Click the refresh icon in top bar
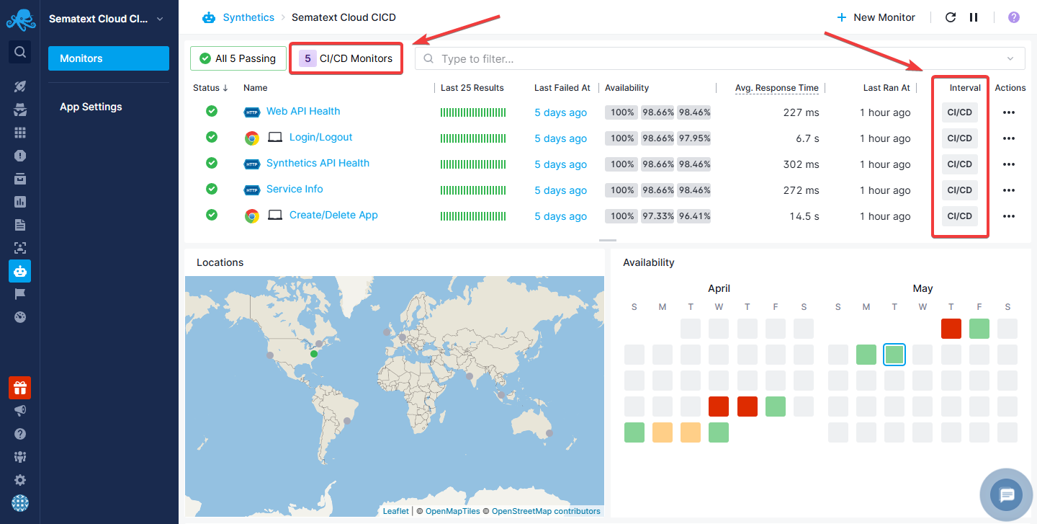 click(951, 17)
